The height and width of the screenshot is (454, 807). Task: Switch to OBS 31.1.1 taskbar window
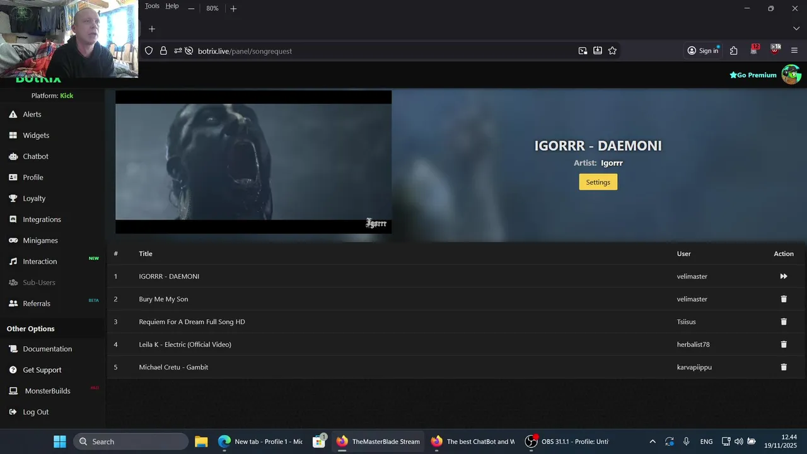click(x=567, y=441)
